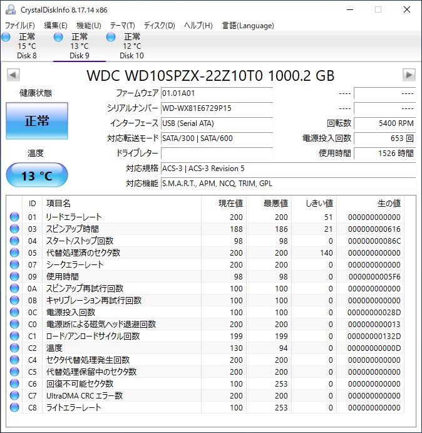Click the 13 °C temperature button
The image size is (422, 433).
37,175
